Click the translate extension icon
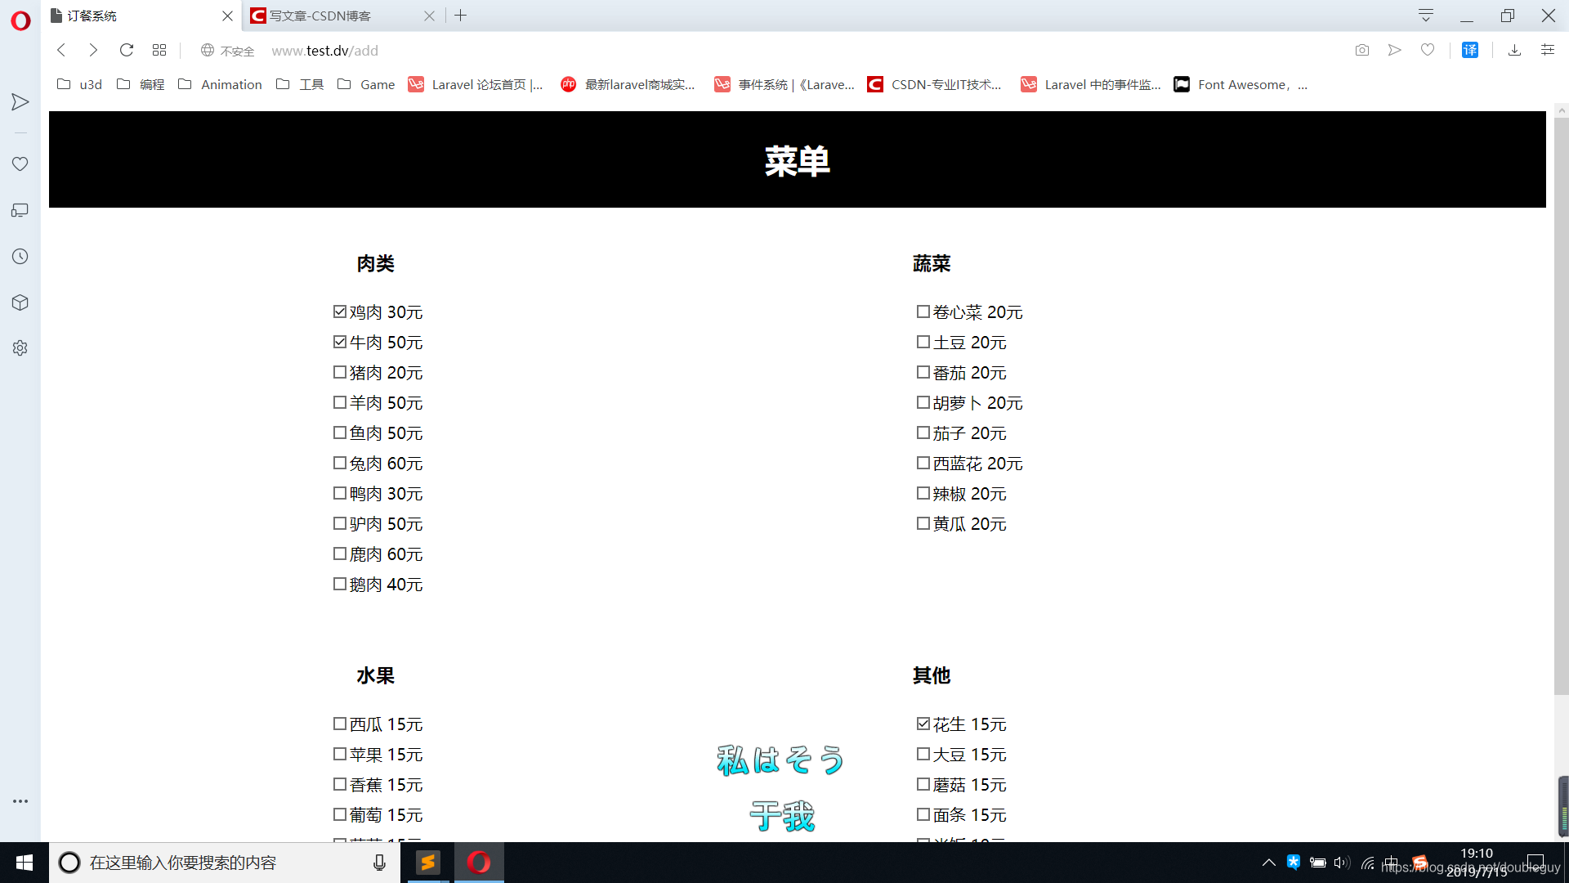The height and width of the screenshot is (883, 1569). [x=1470, y=50]
